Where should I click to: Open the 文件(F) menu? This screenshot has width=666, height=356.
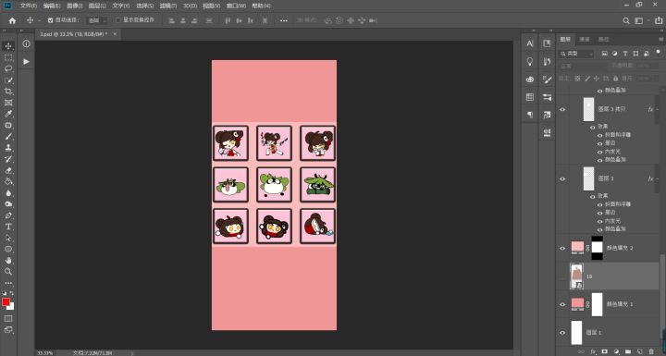point(29,6)
